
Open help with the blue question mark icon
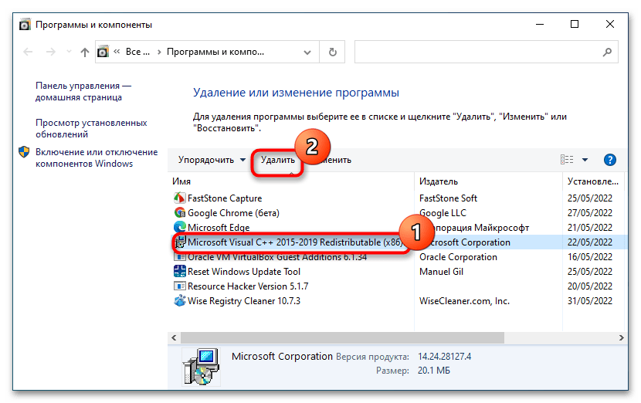(x=609, y=160)
